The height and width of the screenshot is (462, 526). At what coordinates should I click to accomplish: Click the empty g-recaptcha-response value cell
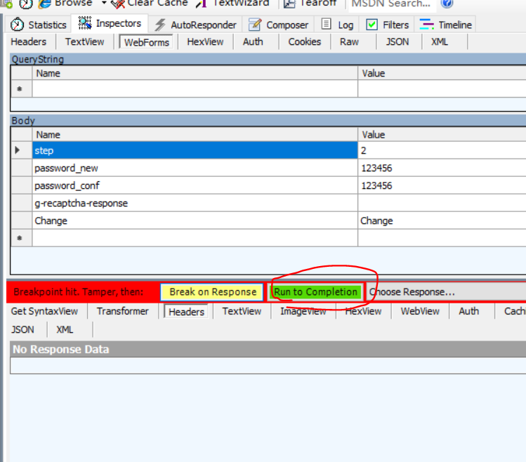click(x=442, y=203)
